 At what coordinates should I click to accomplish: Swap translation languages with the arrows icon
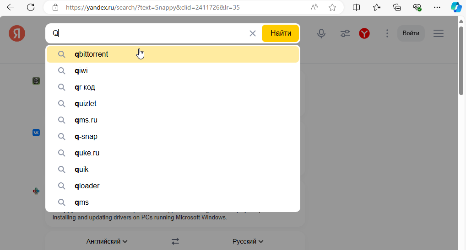coord(175,241)
